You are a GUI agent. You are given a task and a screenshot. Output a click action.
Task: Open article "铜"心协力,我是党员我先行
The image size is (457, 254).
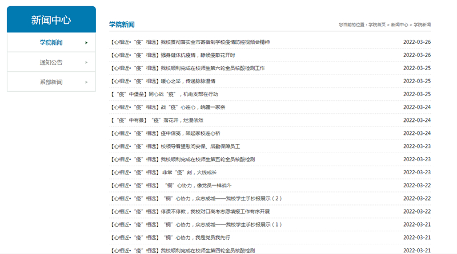click(170, 237)
